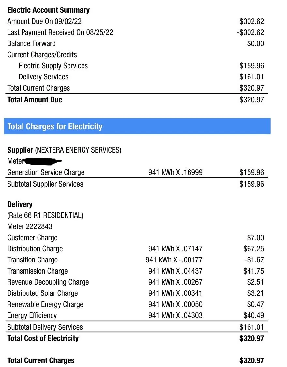Viewport: 287px width, 367px height.
Task: Click the Transmission Charge $41.75 amount
Action: [253, 271]
